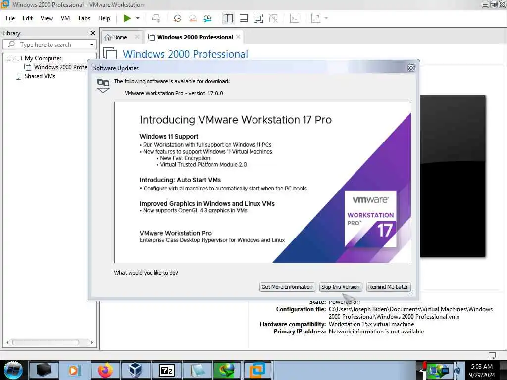Click the message log icon in status bar
This screenshot has height=380, width=507.
click(492, 355)
